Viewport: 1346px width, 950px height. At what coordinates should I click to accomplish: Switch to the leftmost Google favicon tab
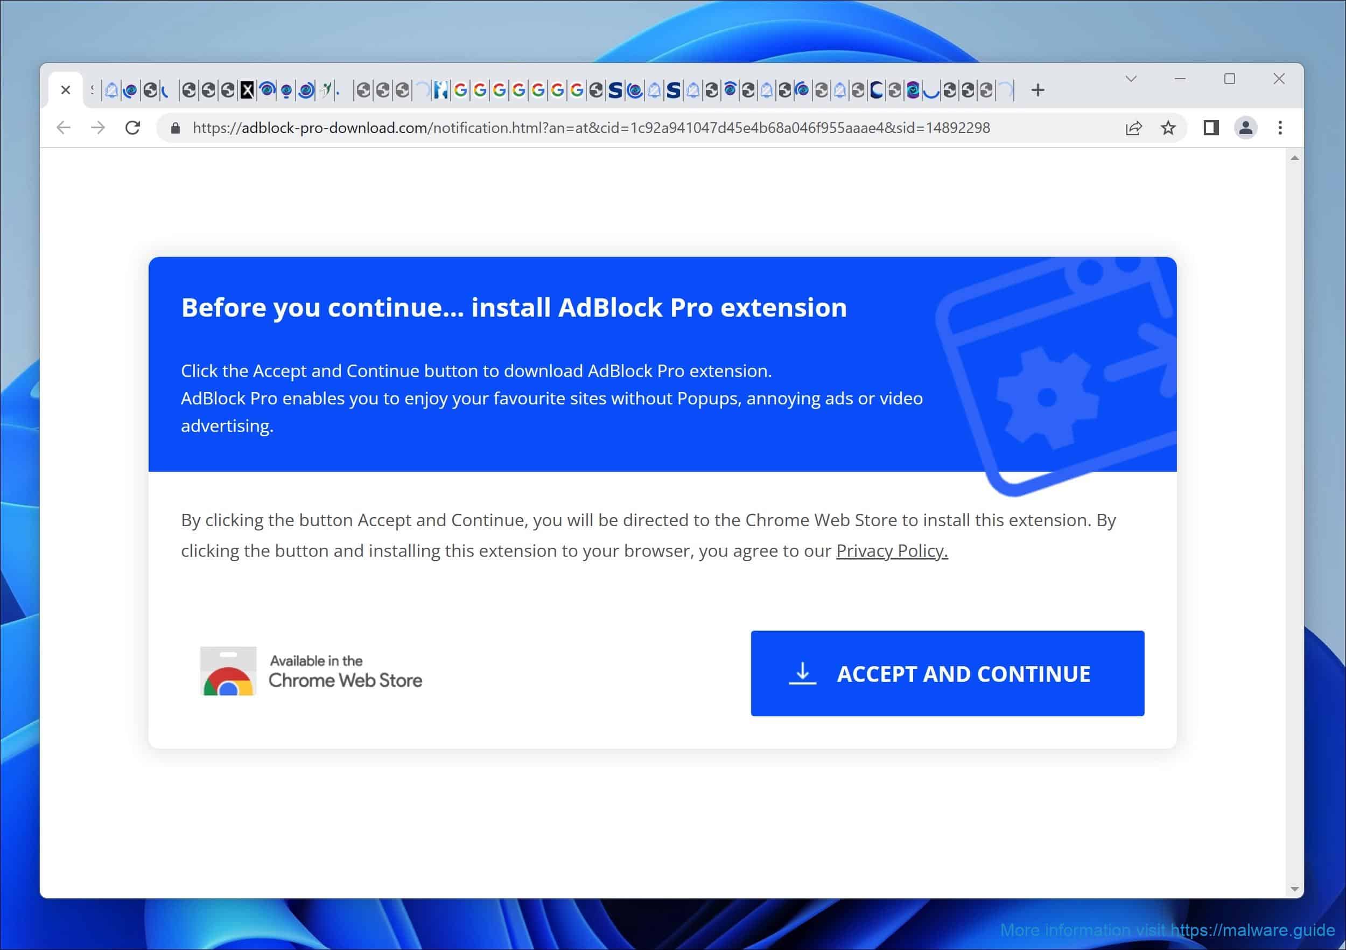[x=461, y=90]
